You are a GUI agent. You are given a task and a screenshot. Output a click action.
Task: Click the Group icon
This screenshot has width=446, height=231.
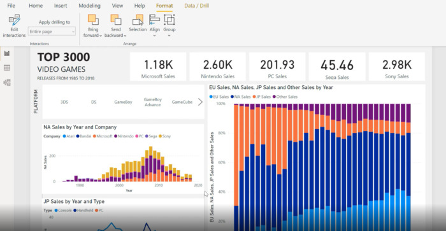(169, 20)
